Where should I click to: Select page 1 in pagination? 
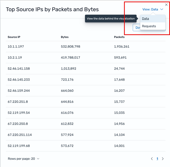tap(157, 159)
